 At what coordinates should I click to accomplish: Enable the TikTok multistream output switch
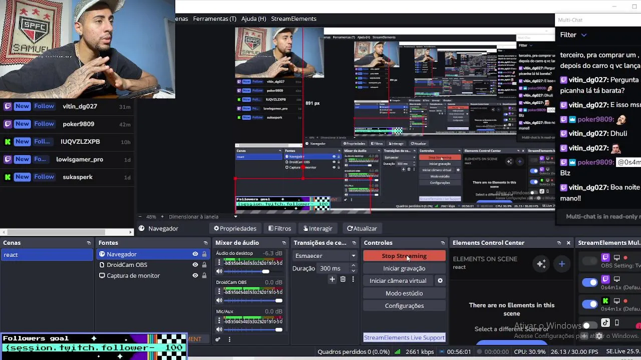point(590,325)
